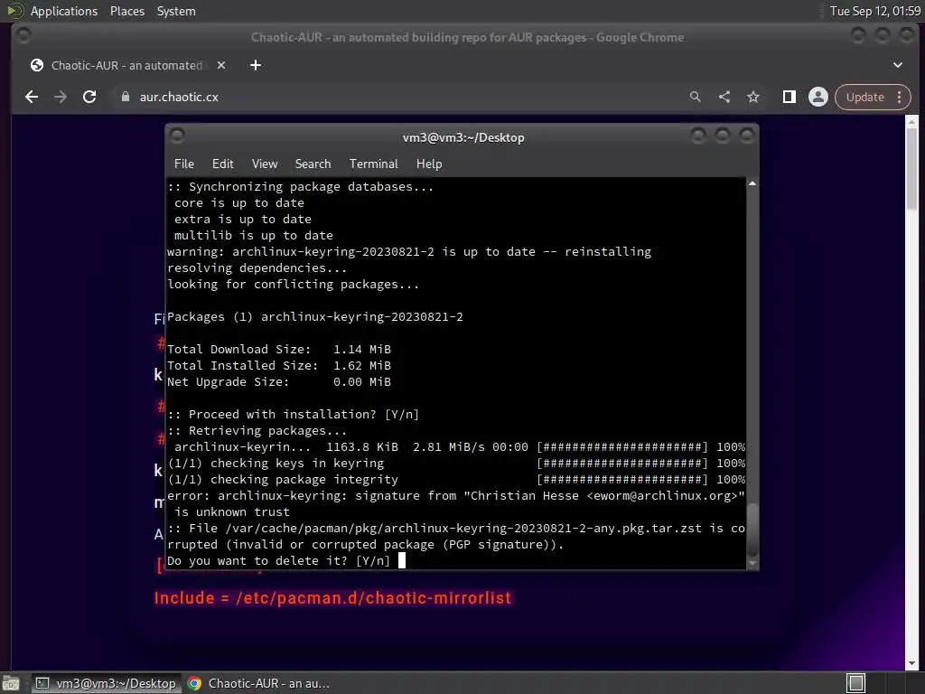
Task: Click the "resolving dependencies..." line
Action: (x=257, y=267)
